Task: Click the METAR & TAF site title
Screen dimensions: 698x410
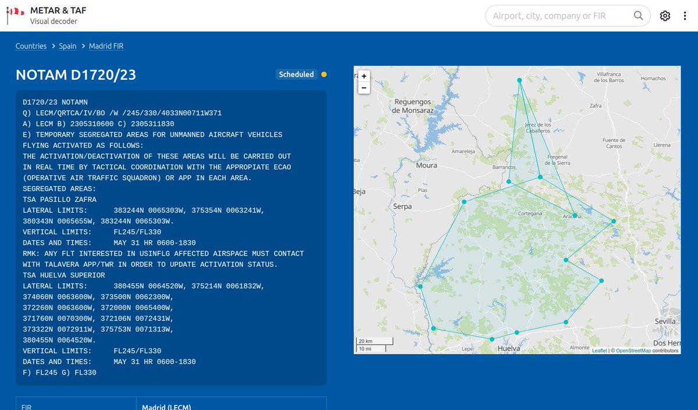Action: [x=58, y=10]
